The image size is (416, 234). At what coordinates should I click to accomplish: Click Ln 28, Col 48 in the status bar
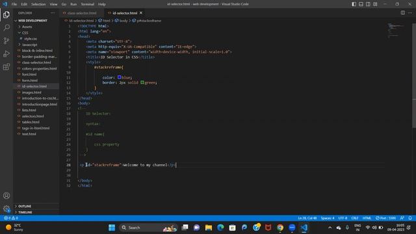[307, 218]
